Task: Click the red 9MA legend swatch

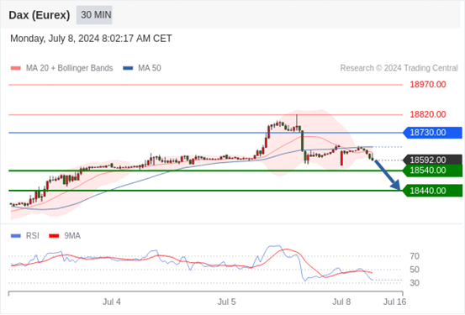Action: tap(54, 236)
